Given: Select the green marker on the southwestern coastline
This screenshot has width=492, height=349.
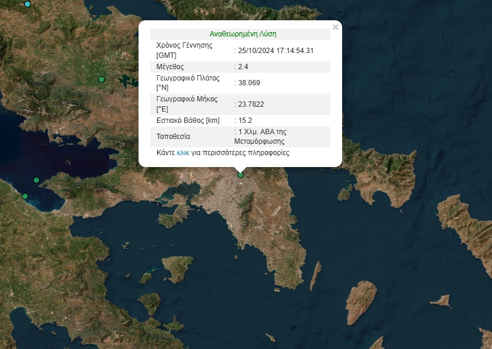Looking at the screenshot, I should click(25, 196).
